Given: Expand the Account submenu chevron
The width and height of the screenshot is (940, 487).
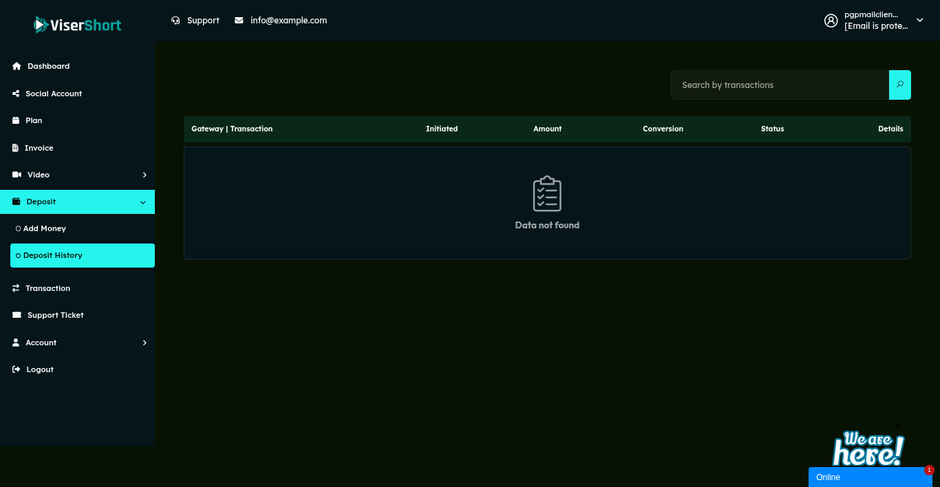Looking at the screenshot, I should click(x=145, y=343).
